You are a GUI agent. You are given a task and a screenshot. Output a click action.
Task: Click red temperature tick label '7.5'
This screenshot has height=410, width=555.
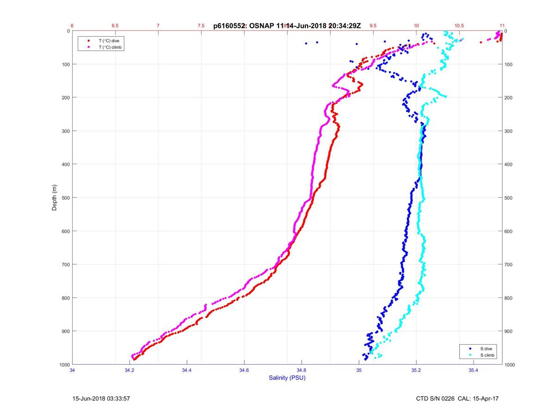click(x=201, y=26)
